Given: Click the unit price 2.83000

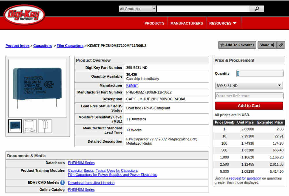Looking at the screenshot, I should coord(248,129).
